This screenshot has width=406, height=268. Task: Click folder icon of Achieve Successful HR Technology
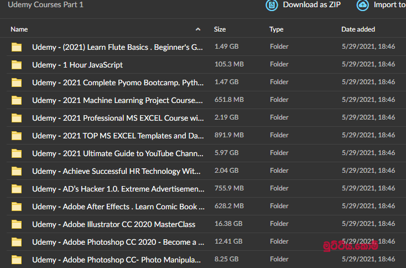tap(17, 171)
